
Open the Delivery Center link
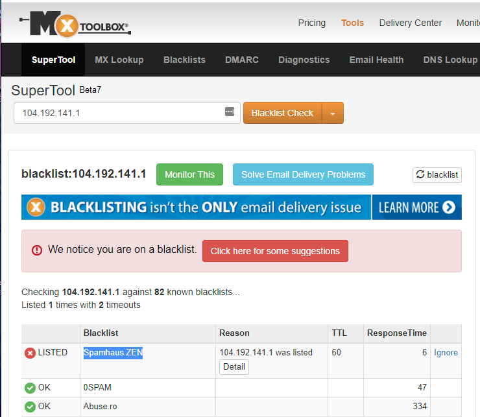point(411,23)
